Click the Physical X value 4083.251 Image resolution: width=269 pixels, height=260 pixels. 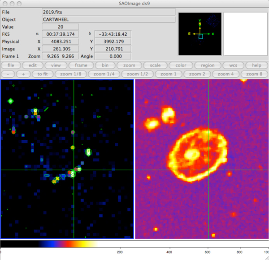coord(61,42)
